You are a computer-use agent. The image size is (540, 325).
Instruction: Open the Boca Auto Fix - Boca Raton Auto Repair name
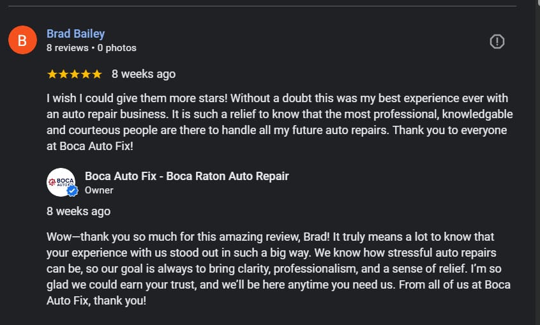click(x=186, y=176)
